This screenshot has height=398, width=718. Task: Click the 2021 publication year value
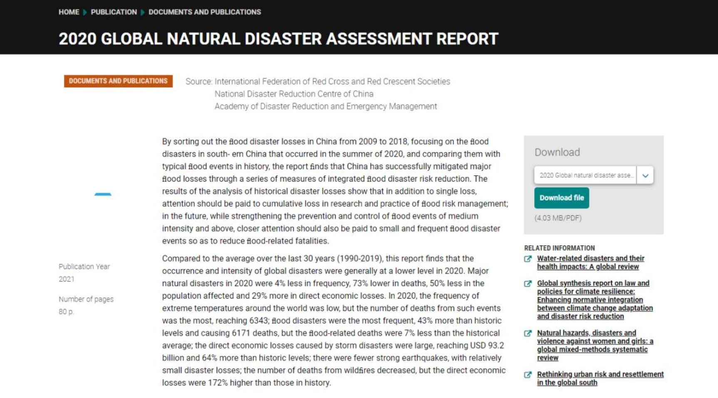(67, 279)
